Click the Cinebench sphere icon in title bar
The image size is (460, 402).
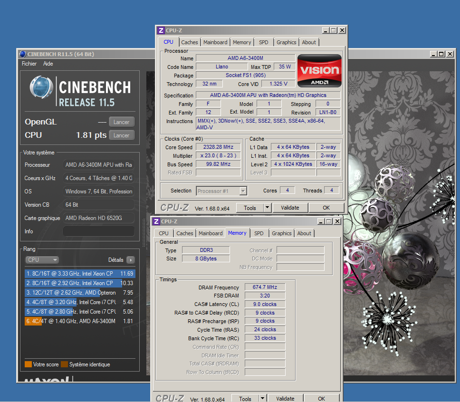[x=23, y=54]
